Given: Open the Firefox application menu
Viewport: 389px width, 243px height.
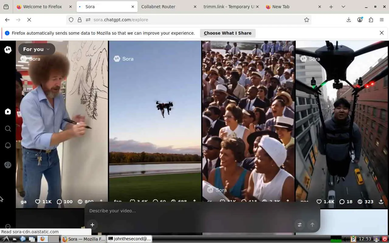Looking at the screenshot, I should point(382,20).
